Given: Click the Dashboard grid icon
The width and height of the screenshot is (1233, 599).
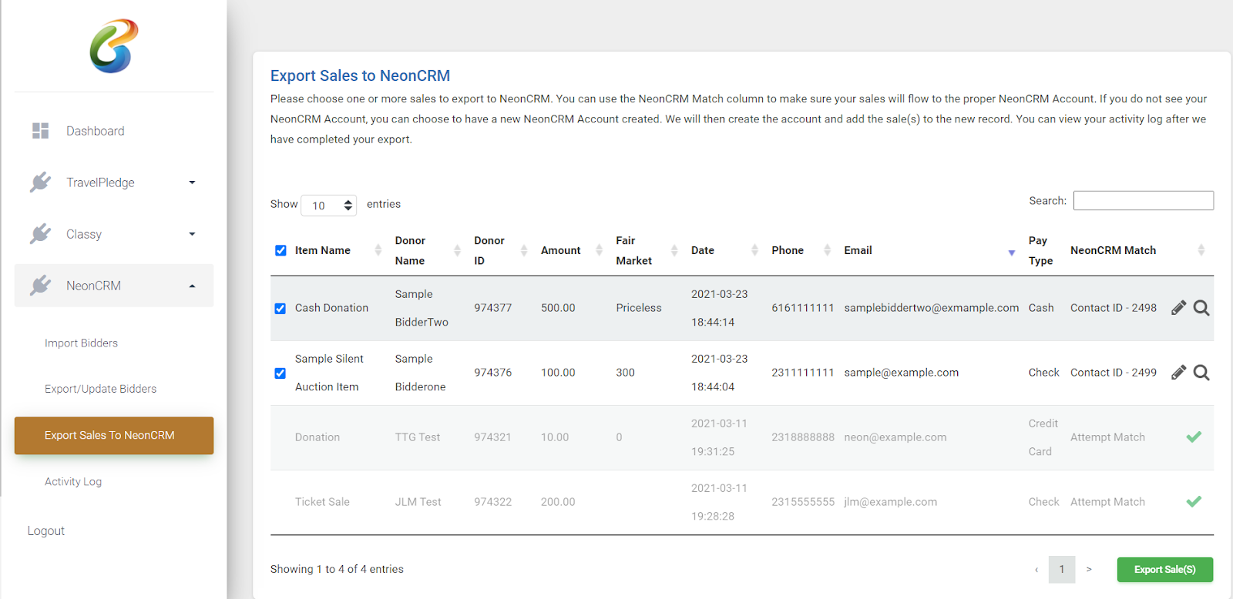Looking at the screenshot, I should pos(40,131).
